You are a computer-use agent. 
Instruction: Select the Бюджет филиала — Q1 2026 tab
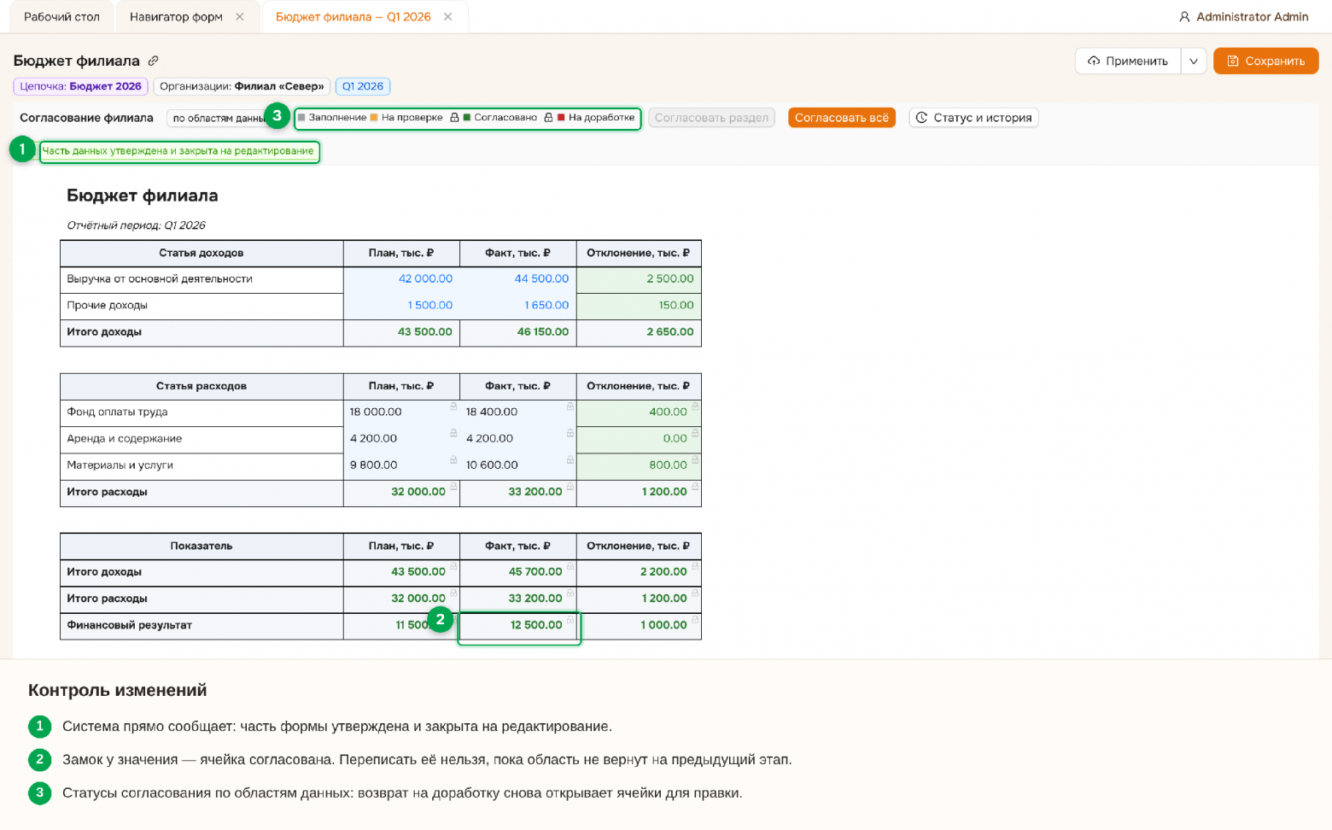coord(353,17)
